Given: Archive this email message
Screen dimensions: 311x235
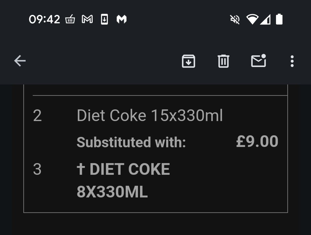Looking at the screenshot, I should 189,61.
